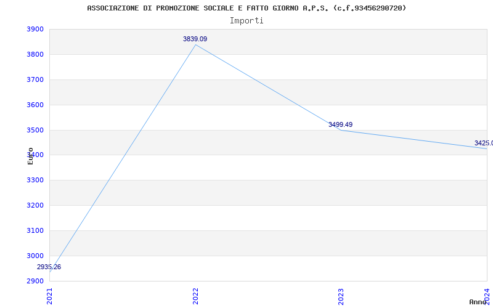The height and width of the screenshot is (308, 493).
Task: Click the partially visible 3425 data label
Action: tap(484, 144)
